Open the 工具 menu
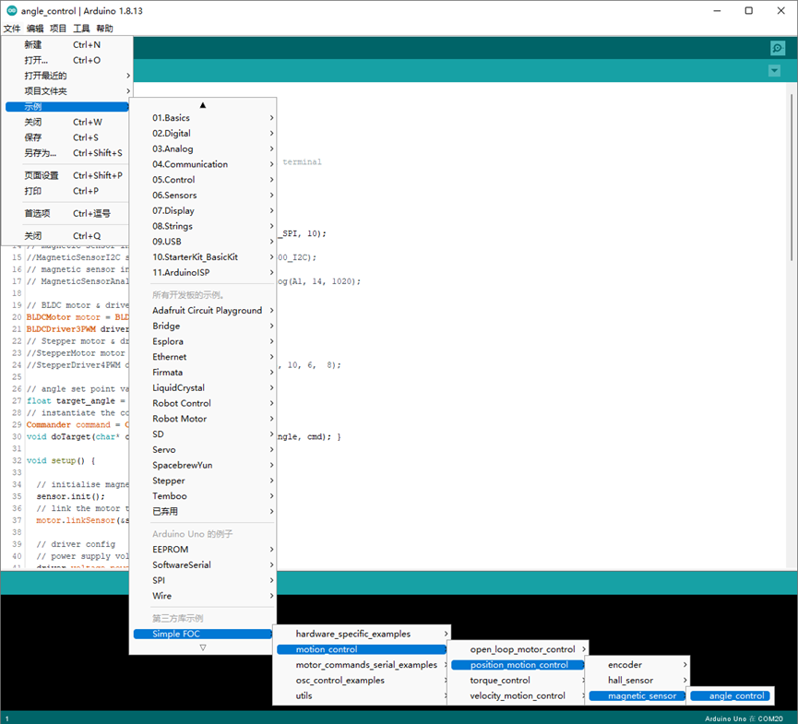Image resolution: width=798 pixels, height=724 pixels. click(81, 29)
